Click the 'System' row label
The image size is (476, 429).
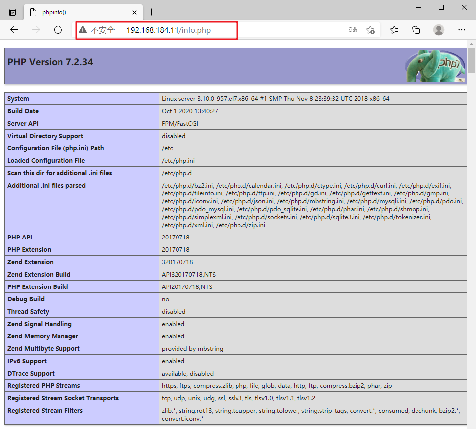click(18, 99)
